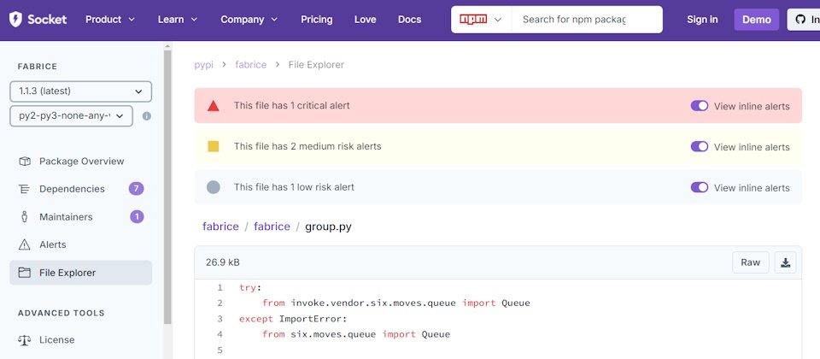This screenshot has width=820, height=359.
Task: Click the group.py file name
Action: pyautogui.click(x=328, y=227)
